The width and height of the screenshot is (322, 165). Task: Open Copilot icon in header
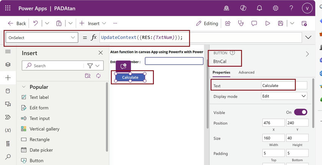243,8
